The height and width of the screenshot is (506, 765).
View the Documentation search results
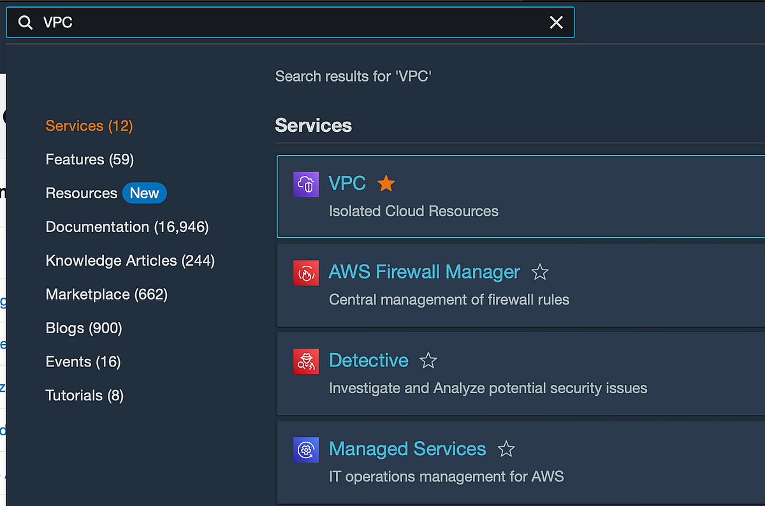click(x=127, y=227)
